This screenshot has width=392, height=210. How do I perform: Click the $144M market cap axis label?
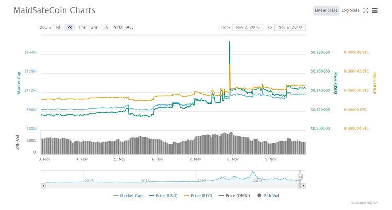pos(30,52)
